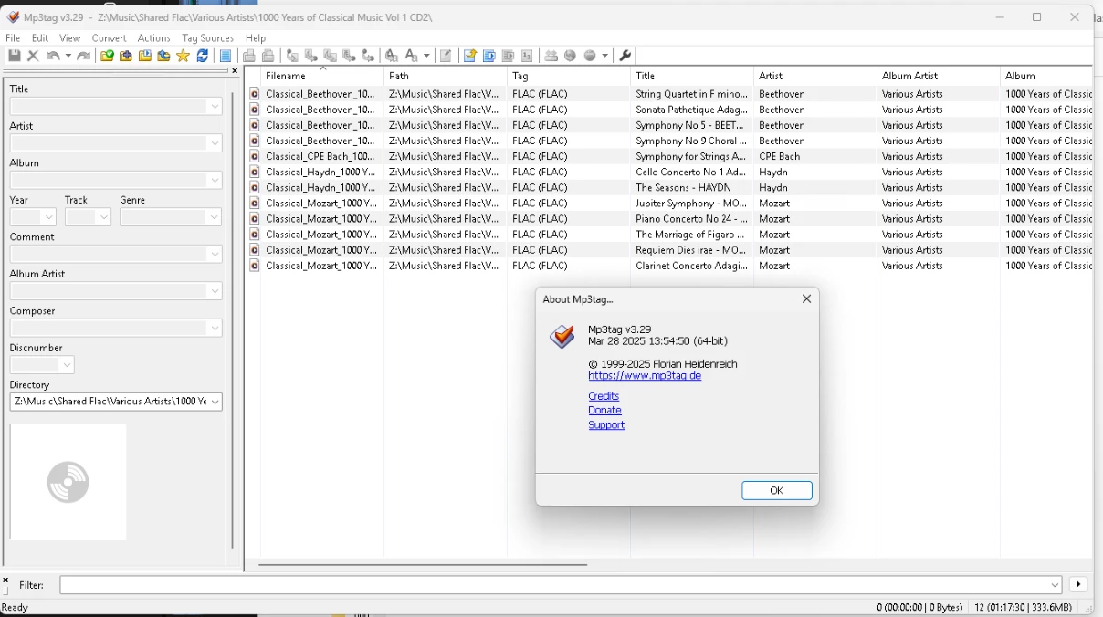Close the About Mp3tag dialog with X
The height and width of the screenshot is (617, 1103).
[x=806, y=298]
